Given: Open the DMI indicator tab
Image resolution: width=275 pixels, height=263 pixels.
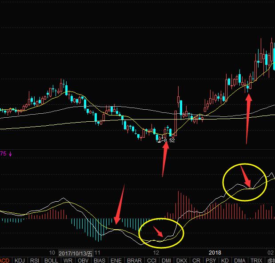Looking at the screenshot, I should click(x=166, y=260).
